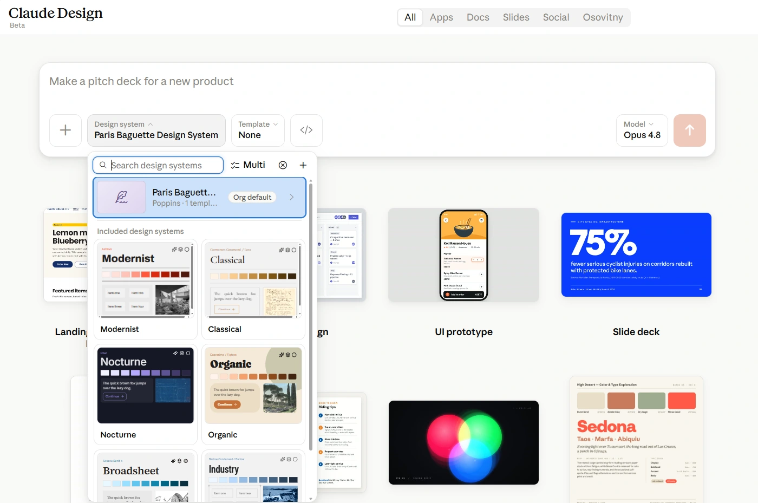Toggle Multi selection mode
This screenshot has height=503, width=758.
tap(248, 165)
